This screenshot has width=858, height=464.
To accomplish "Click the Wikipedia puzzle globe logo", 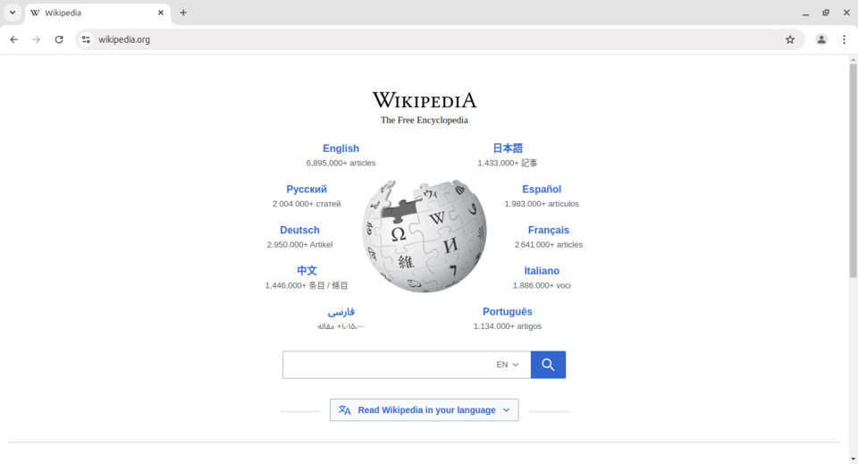I will [425, 236].
